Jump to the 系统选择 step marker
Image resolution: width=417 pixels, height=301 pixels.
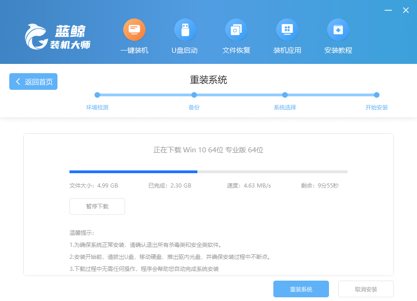coord(285,95)
